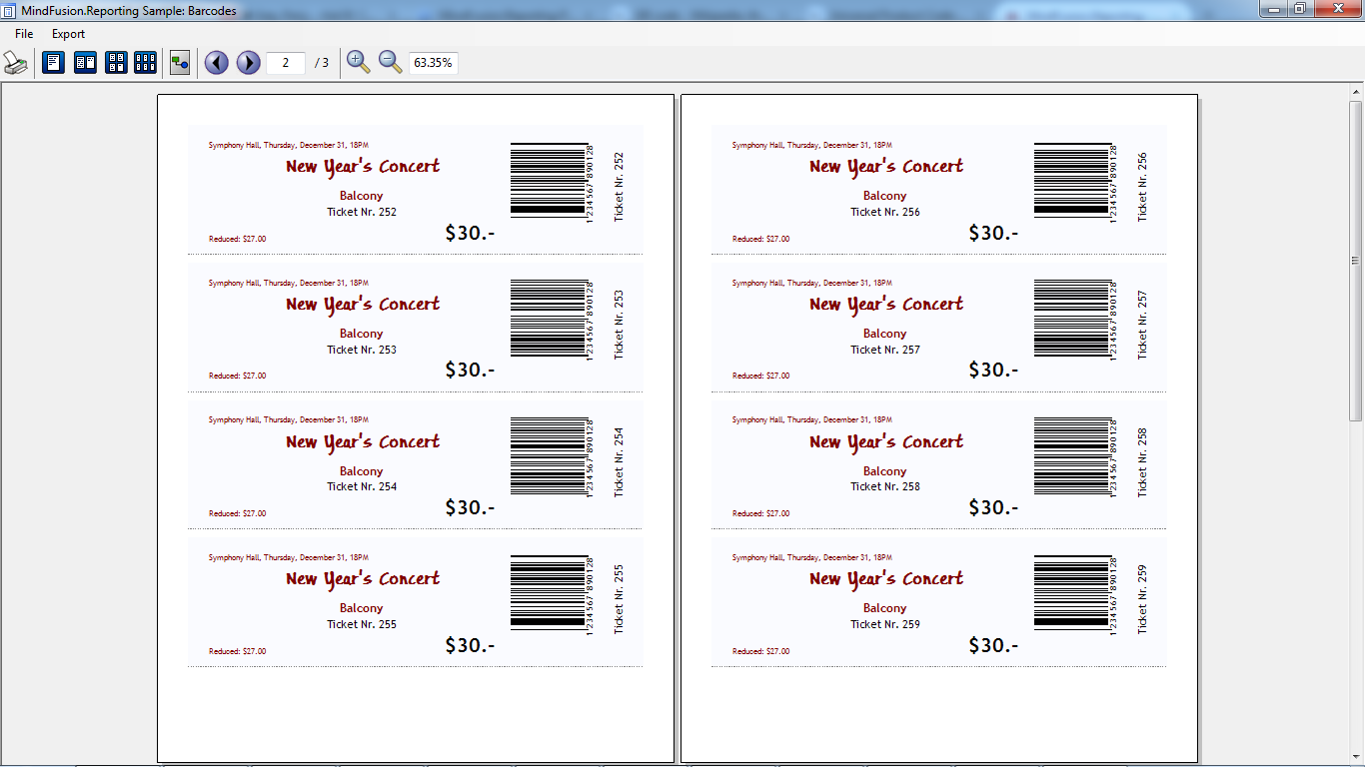This screenshot has height=767, width=1365.
Task: Click the green-blue document map icon
Action: click(180, 63)
